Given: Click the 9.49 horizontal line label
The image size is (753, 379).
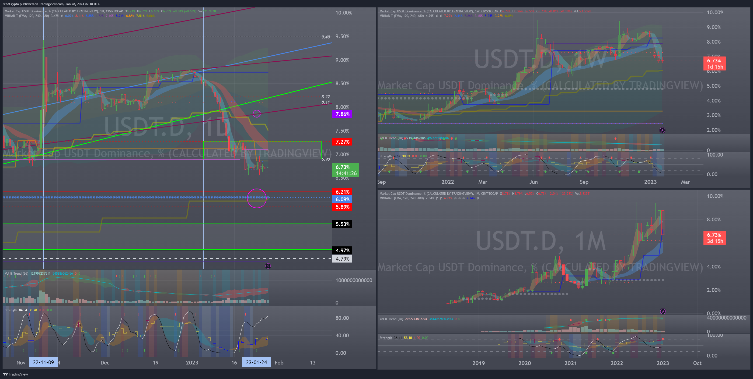Looking at the screenshot, I should pyautogui.click(x=326, y=37).
